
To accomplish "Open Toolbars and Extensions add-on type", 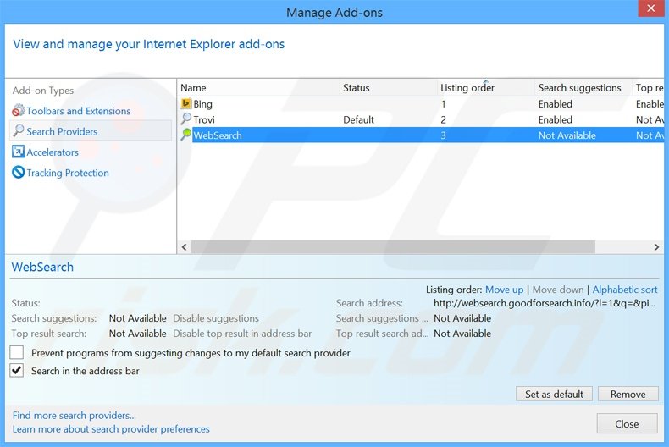I will click(79, 111).
